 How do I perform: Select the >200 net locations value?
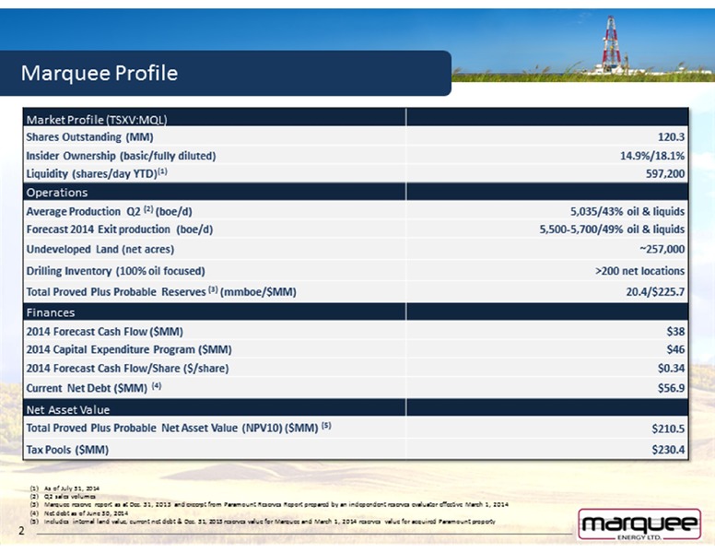[x=639, y=271]
